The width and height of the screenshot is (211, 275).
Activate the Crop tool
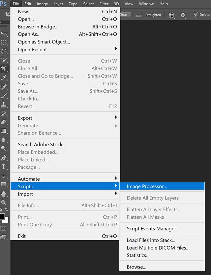pos(4,69)
